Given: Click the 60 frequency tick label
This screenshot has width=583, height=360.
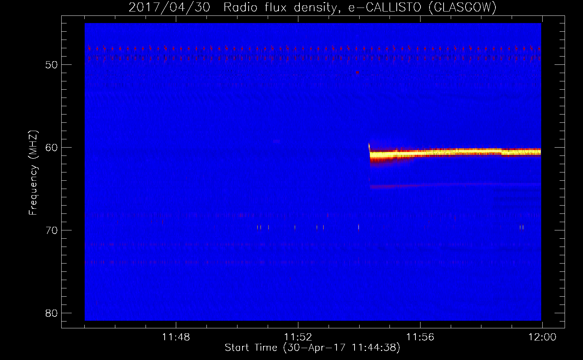Looking at the screenshot, I should click(x=52, y=148).
